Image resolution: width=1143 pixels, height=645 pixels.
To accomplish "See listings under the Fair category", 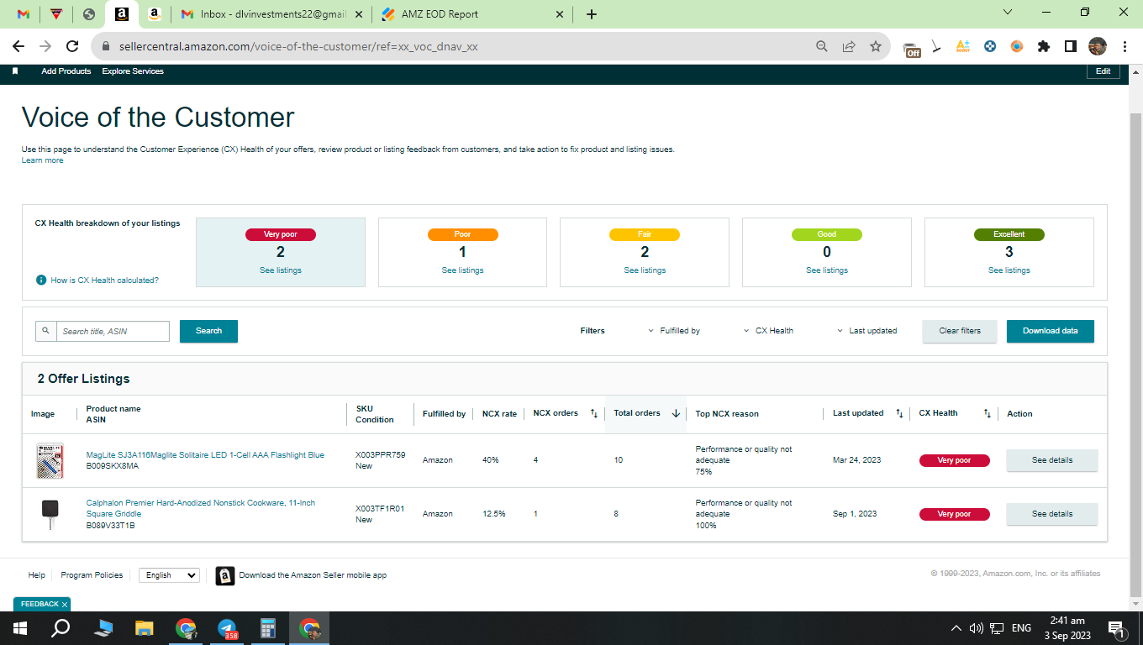I will [x=645, y=270].
